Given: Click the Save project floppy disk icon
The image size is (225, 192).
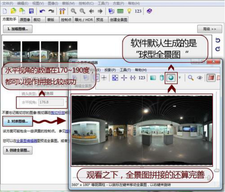Looking at the screenshot, I should coord(31,11).
